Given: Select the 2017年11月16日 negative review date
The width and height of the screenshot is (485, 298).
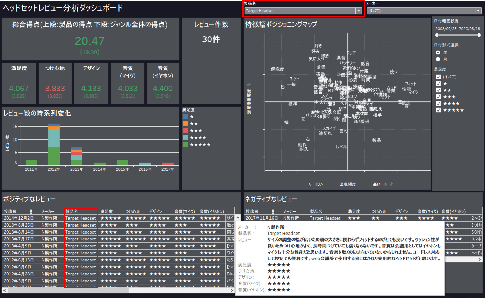Looking at the screenshot, I should pyautogui.click(x=262, y=218).
